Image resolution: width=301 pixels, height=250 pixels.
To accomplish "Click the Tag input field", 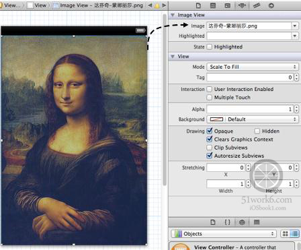I will [251, 77].
